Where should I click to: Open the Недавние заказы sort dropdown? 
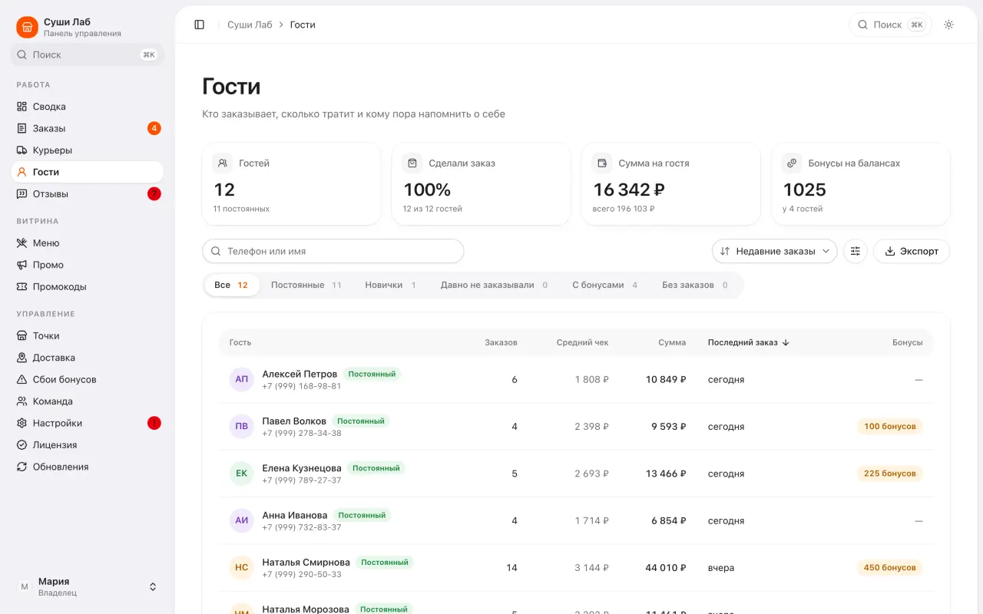(x=775, y=251)
